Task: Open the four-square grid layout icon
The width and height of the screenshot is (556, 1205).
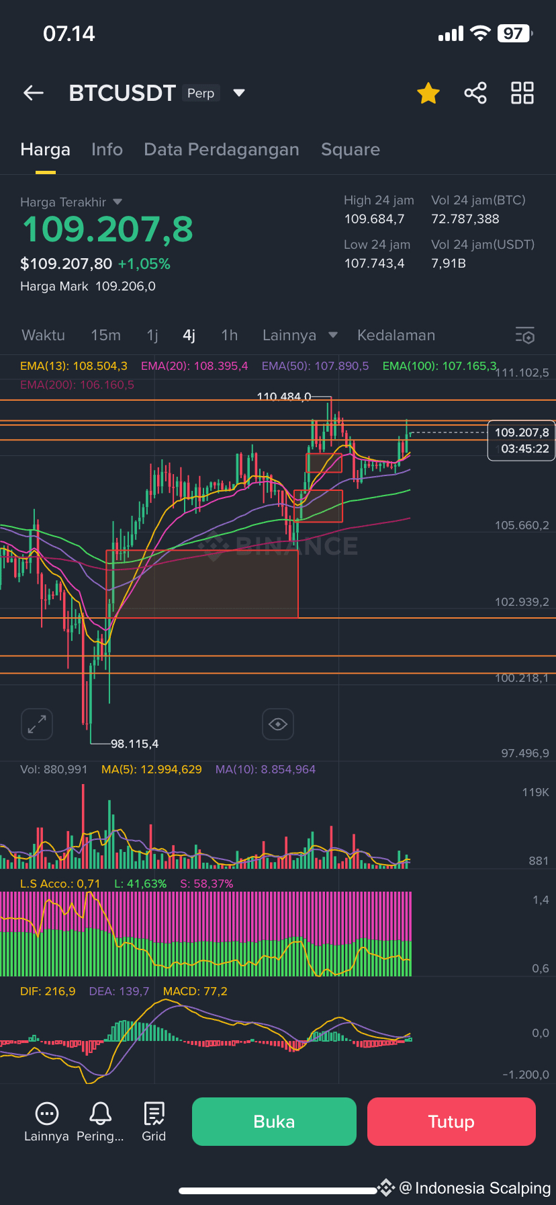Action: [522, 93]
